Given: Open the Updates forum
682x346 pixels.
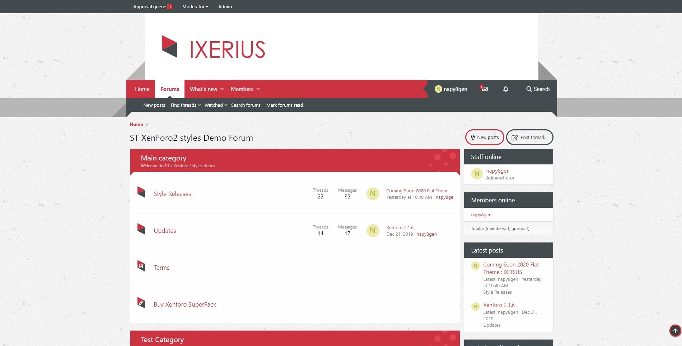Looking at the screenshot, I should (x=165, y=231).
